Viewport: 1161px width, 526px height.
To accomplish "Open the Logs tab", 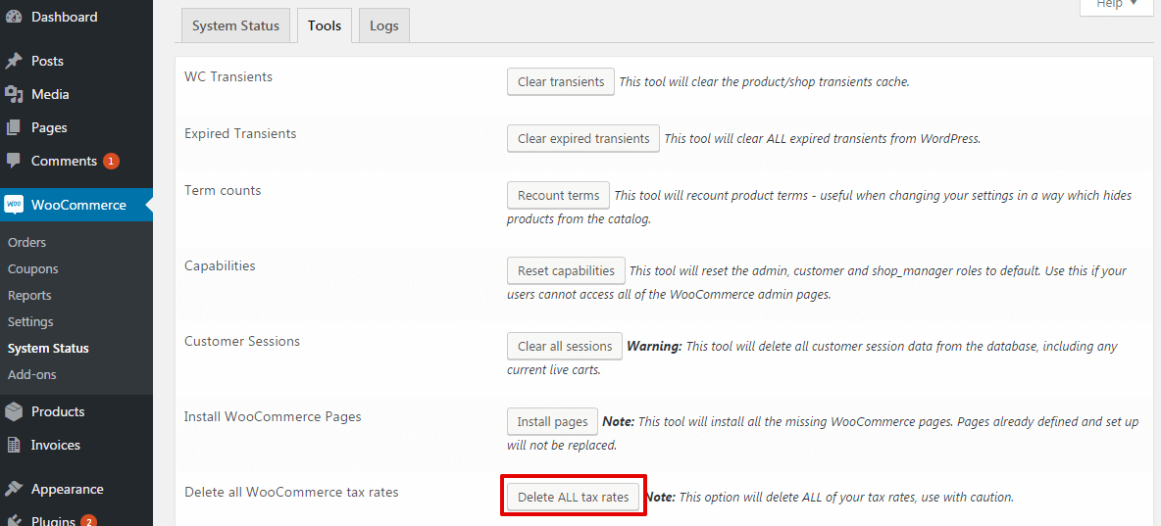I will [x=384, y=25].
